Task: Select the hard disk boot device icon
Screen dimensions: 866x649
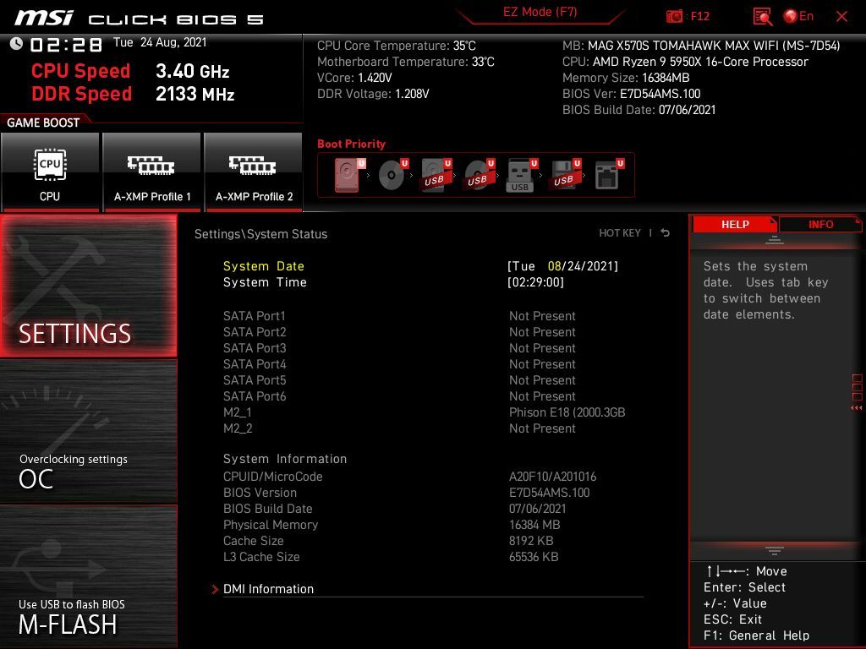Action: click(349, 175)
